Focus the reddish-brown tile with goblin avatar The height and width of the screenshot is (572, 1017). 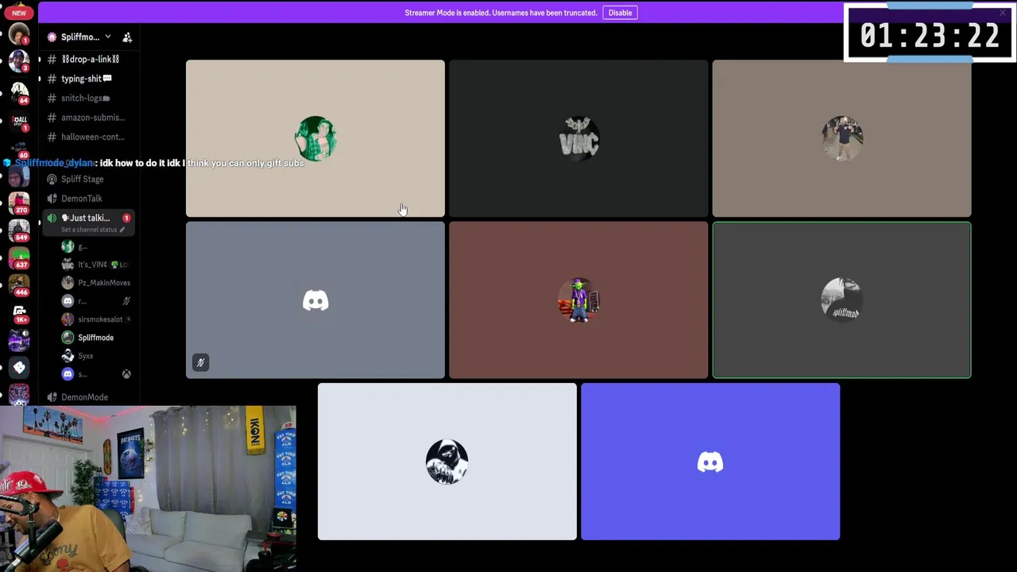pyautogui.click(x=578, y=300)
